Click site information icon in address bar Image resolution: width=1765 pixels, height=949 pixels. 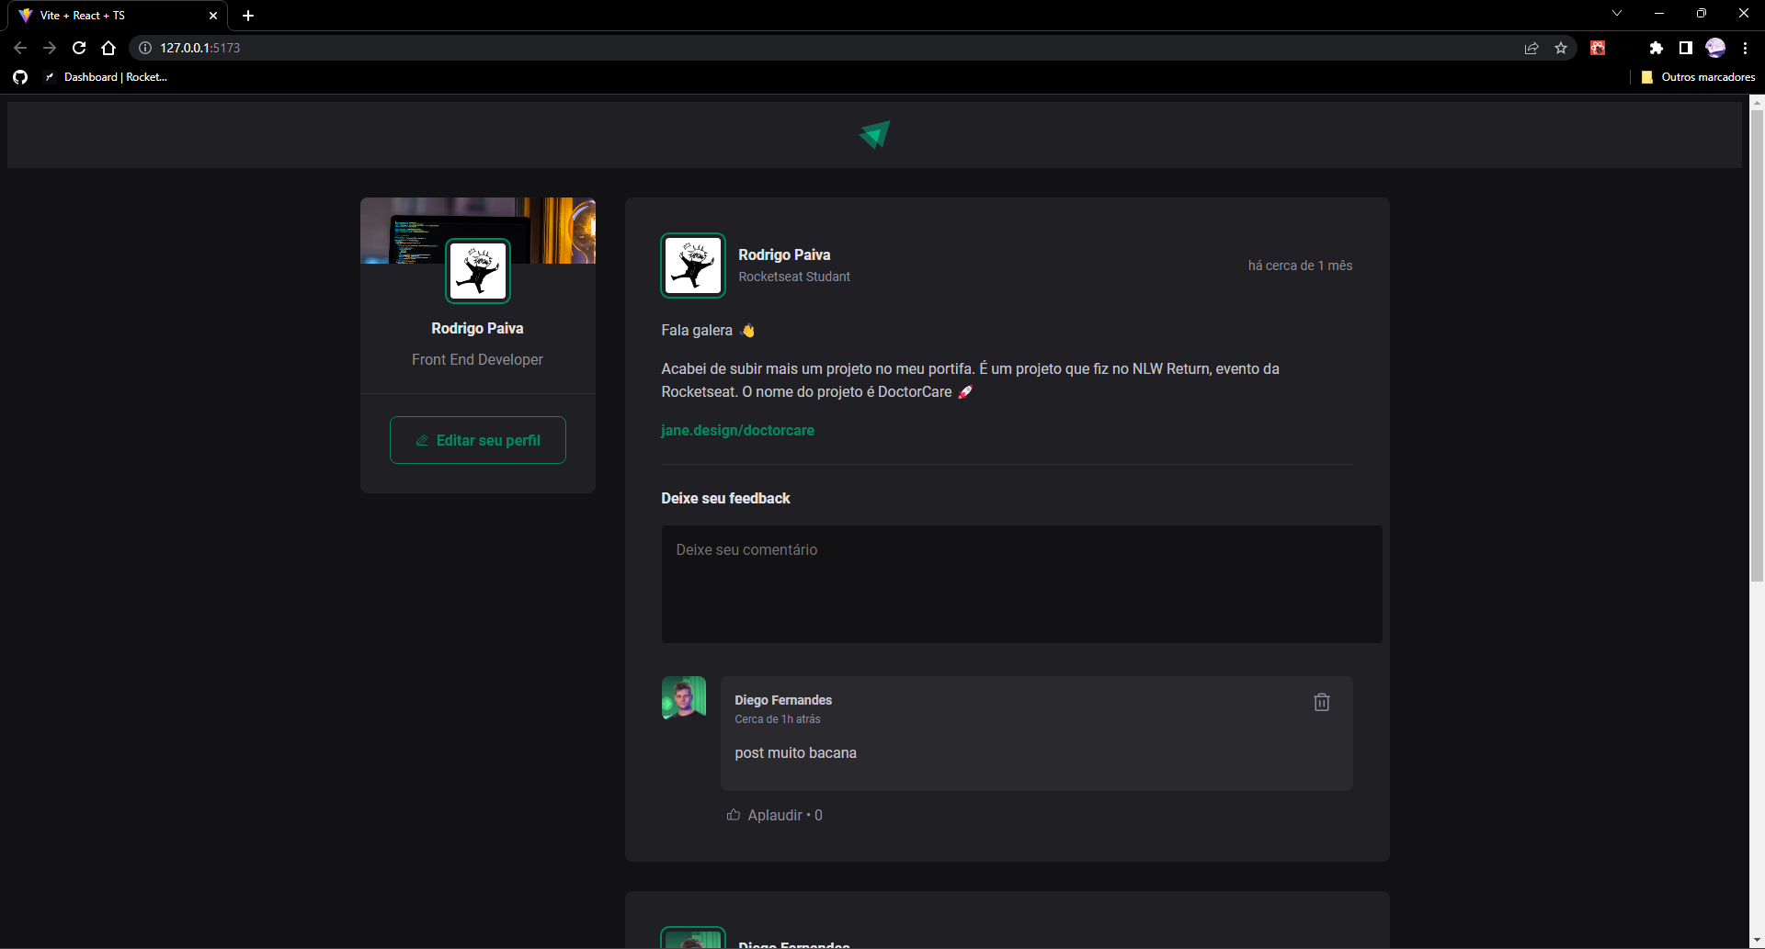pyautogui.click(x=144, y=48)
